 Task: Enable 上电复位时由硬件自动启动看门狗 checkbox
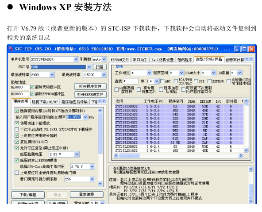pyautogui.click(x=16, y=173)
